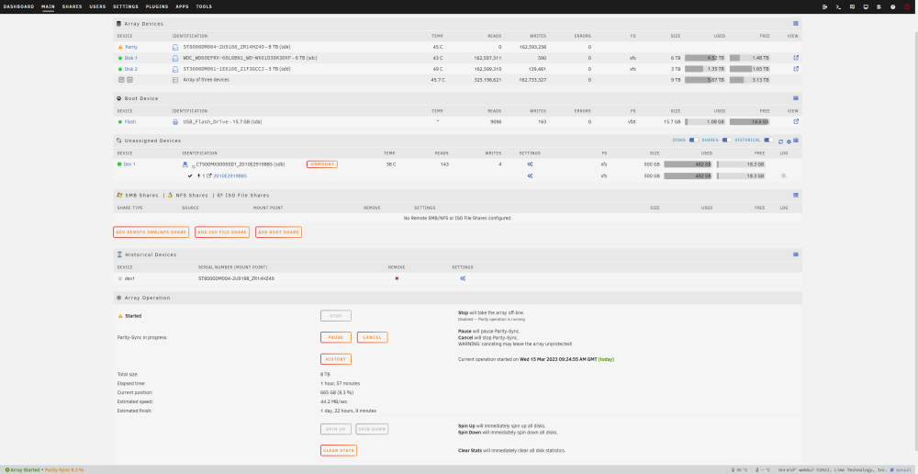Screen dimensions: 918x474
Task: Toggle Array Devices section view icon
Action: click(x=796, y=24)
